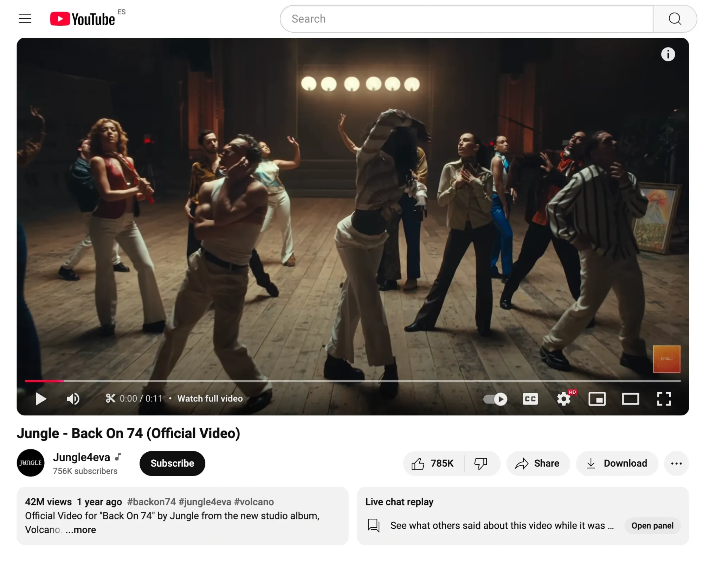Screen dimensions: 703x564
Task: Open the more actions ellipsis menu
Action: click(x=676, y=464)
